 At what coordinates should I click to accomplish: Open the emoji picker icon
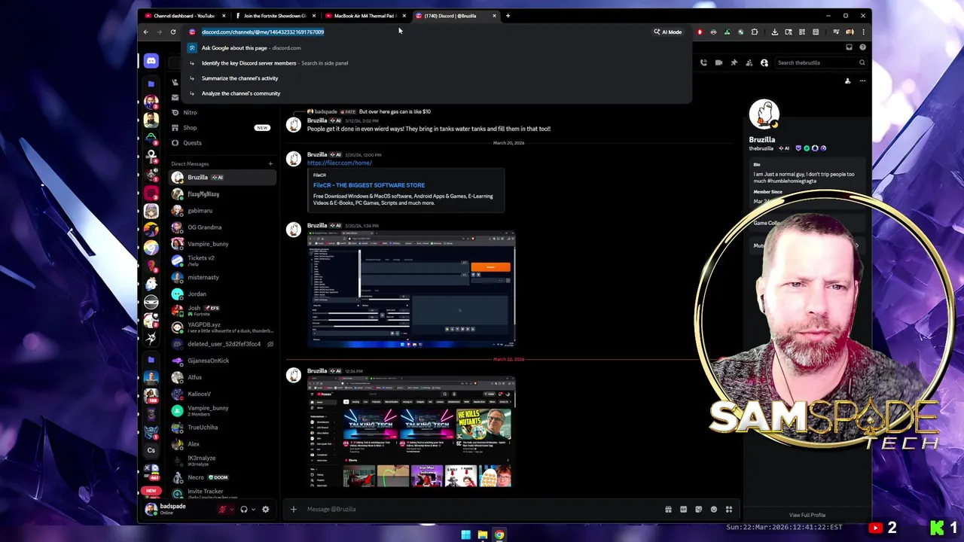pyautogui.click(x=714, y=510)
